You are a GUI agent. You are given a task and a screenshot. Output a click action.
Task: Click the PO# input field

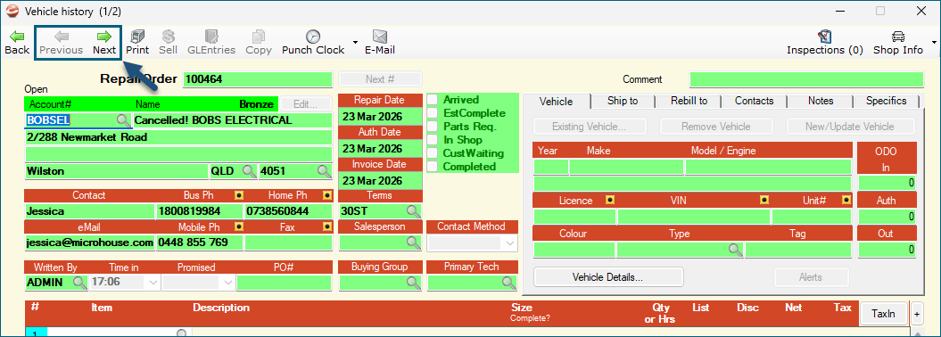point(284,282)
